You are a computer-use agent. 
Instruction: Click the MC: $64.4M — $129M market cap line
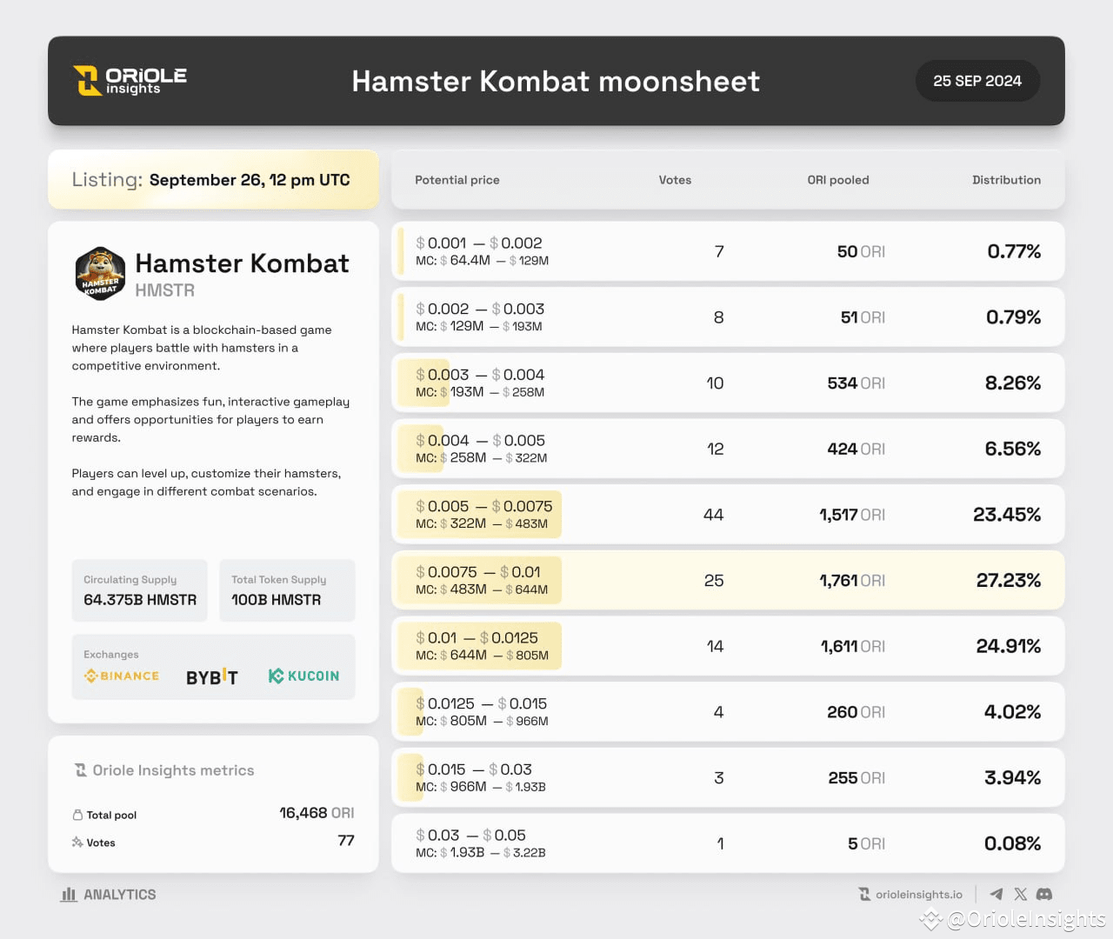click(x=482, y=261)
